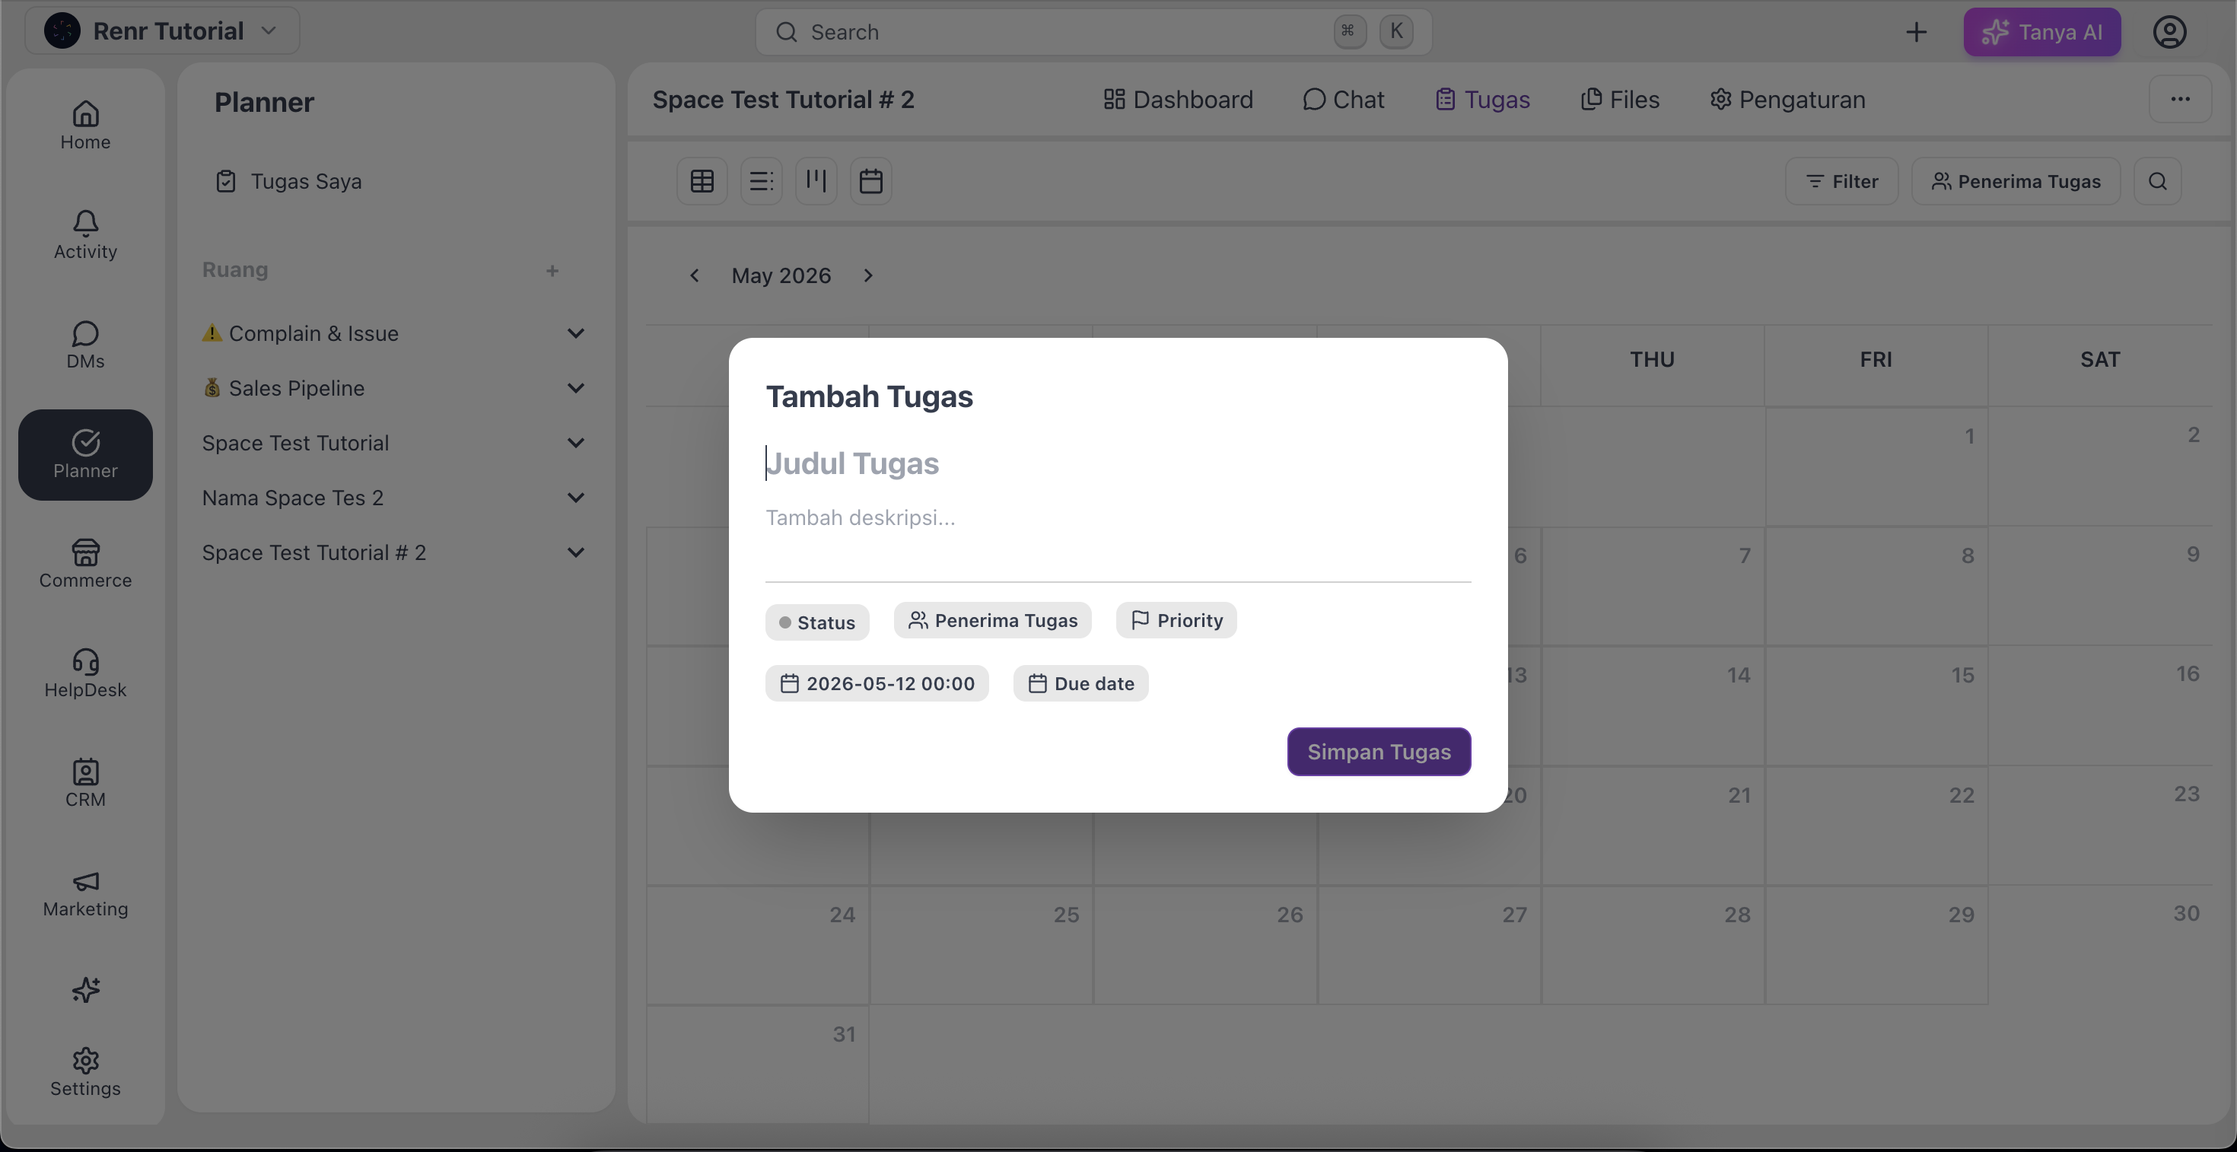Switch to table view icon
The width and height of the screenshot is (2237, 1152).
pyautogui.click(x=702, y=180)
